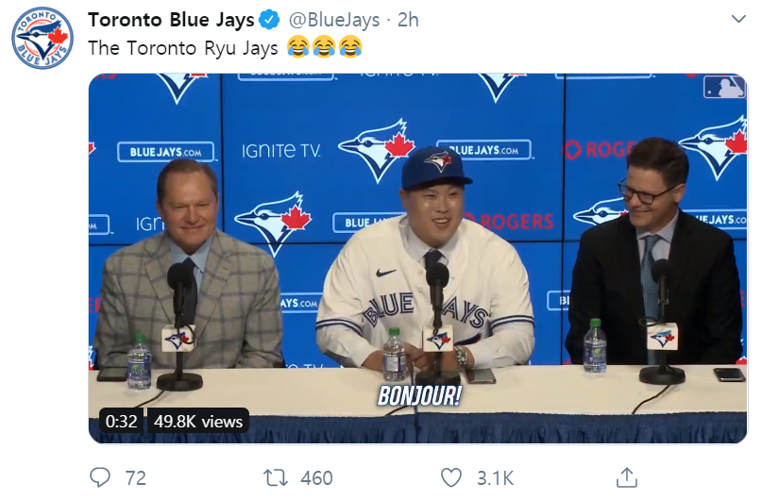Image resolution: width=761 pixels, height=500 pixels.
Task: Click the laughing emojis in the tweet
Action: coord(324,46)
